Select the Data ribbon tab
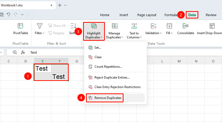 (x=192, y=15)
